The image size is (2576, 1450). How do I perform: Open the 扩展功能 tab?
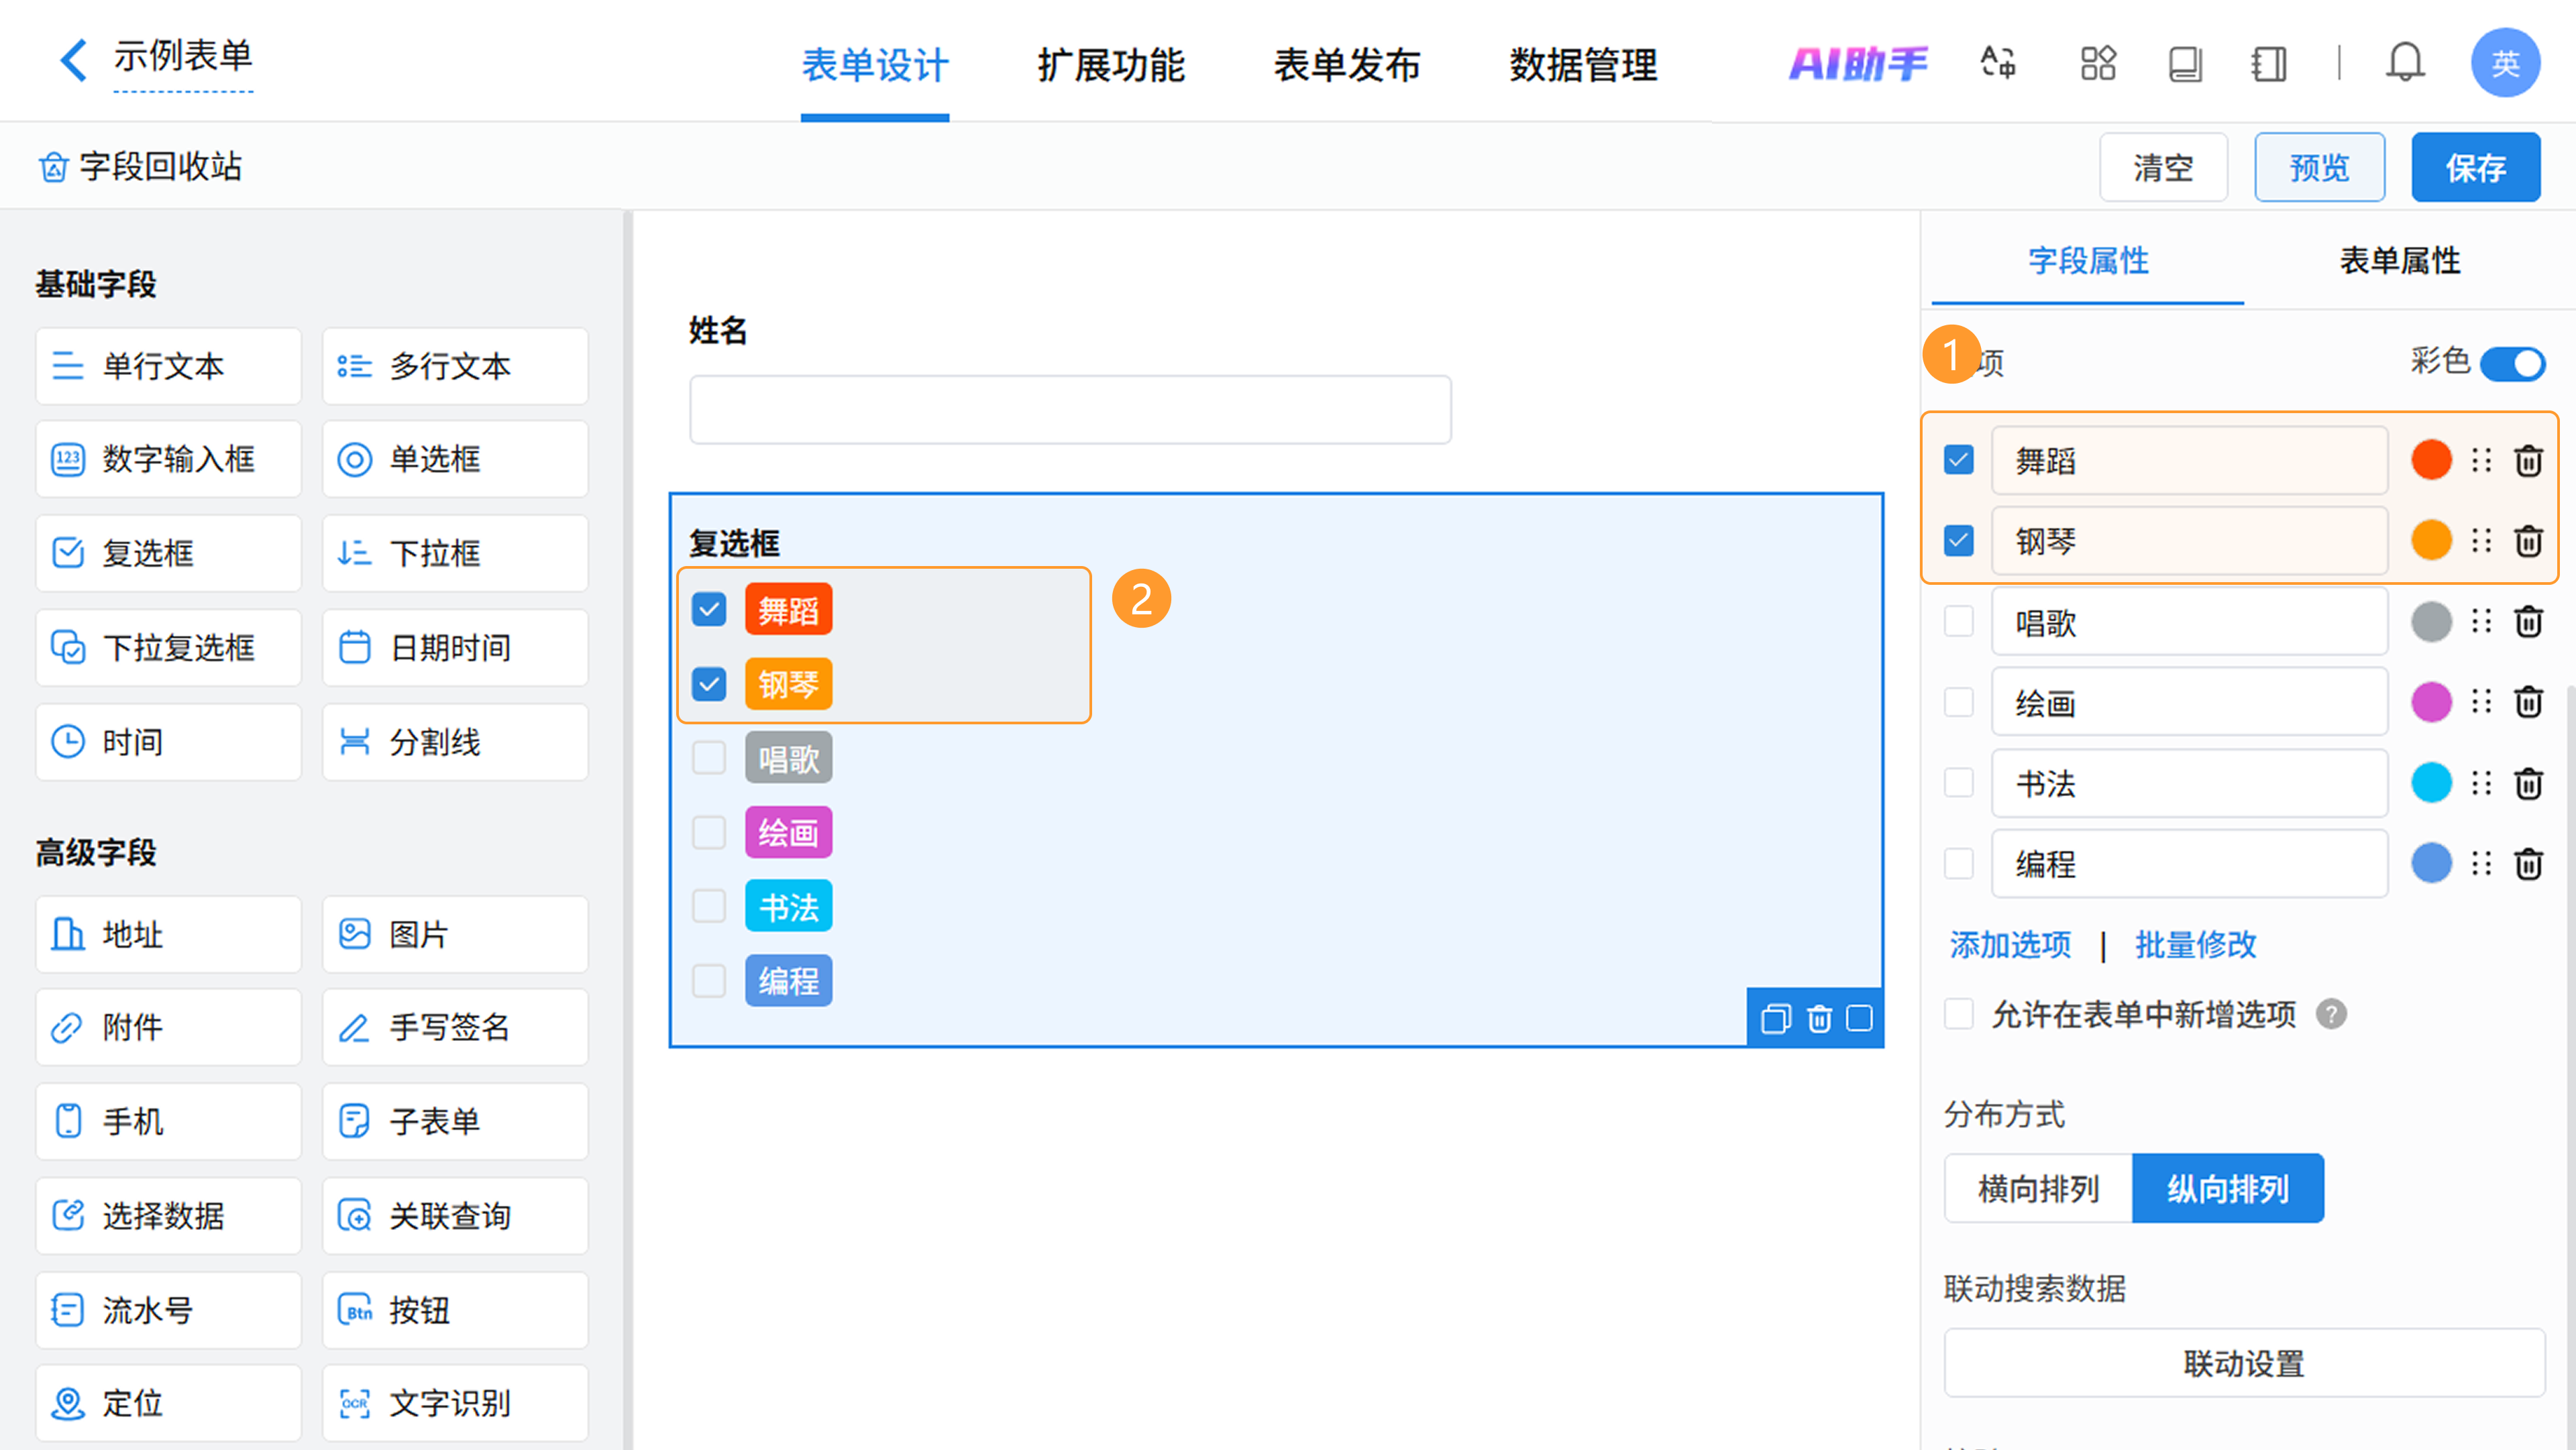point(1111,65)
